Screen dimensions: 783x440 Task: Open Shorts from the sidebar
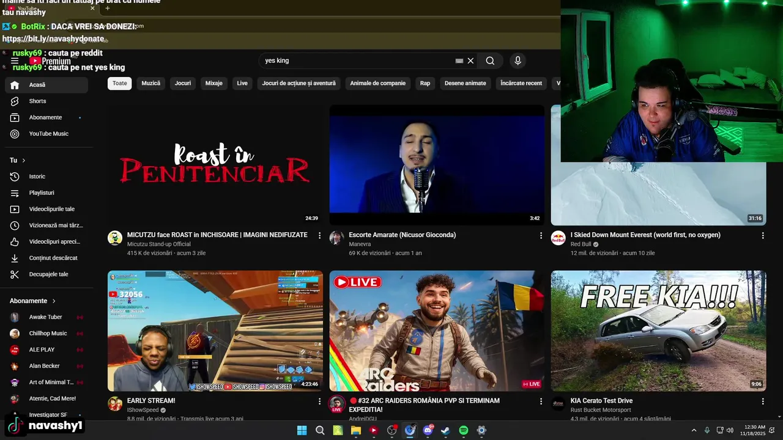click(46, 101)
